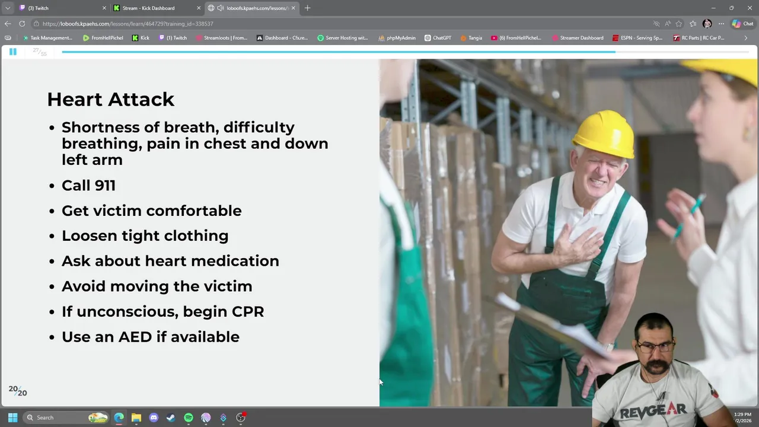Open OBS Studio from taskbar
This screenshot has height=427, width=759.
pos(241,418)
